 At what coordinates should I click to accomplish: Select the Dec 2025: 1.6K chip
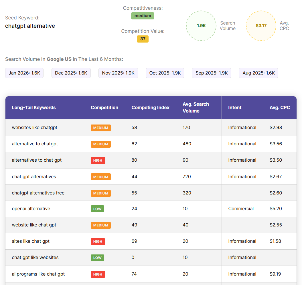tap(71, 73)
